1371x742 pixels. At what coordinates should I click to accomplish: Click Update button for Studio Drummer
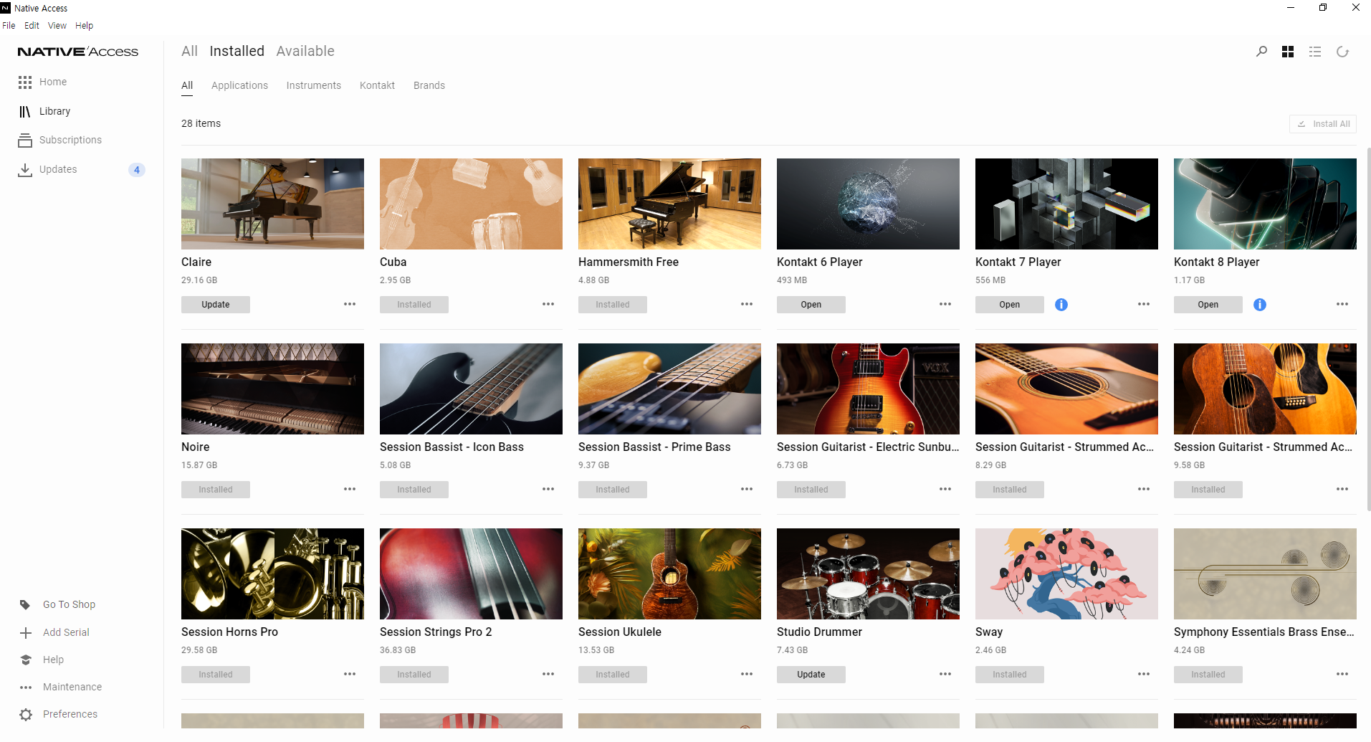[x=811, y=675]
